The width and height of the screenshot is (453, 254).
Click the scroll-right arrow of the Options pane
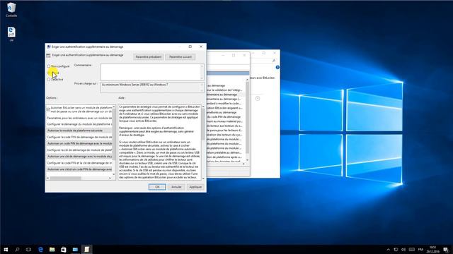[x=110, y=179]
